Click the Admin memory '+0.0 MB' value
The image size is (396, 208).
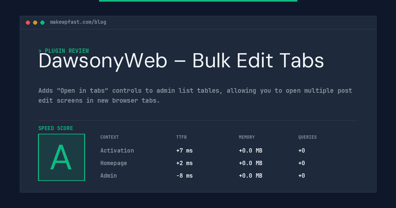click(x=250, y=176)
